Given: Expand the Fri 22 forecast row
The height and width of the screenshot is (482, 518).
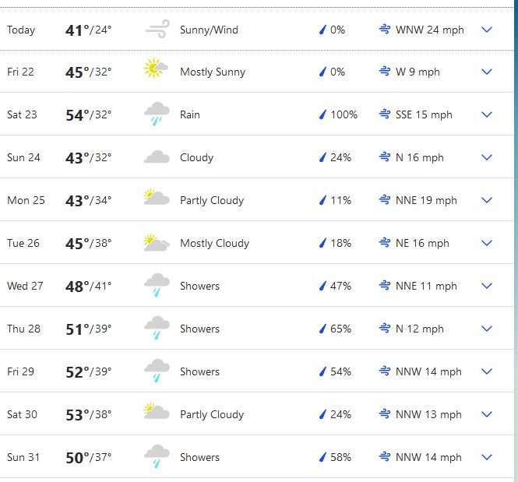Looking at the screenshot, I should [x=487, y=72].
